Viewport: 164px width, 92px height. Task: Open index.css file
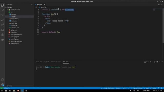(x=14, y=21)
